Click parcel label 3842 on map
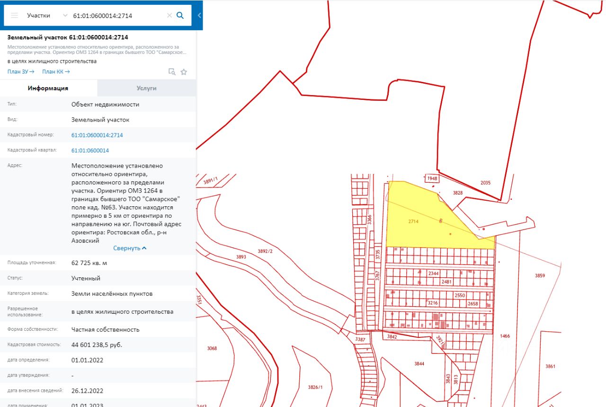This screenshot has width=606, height=407. click(392, 336)
